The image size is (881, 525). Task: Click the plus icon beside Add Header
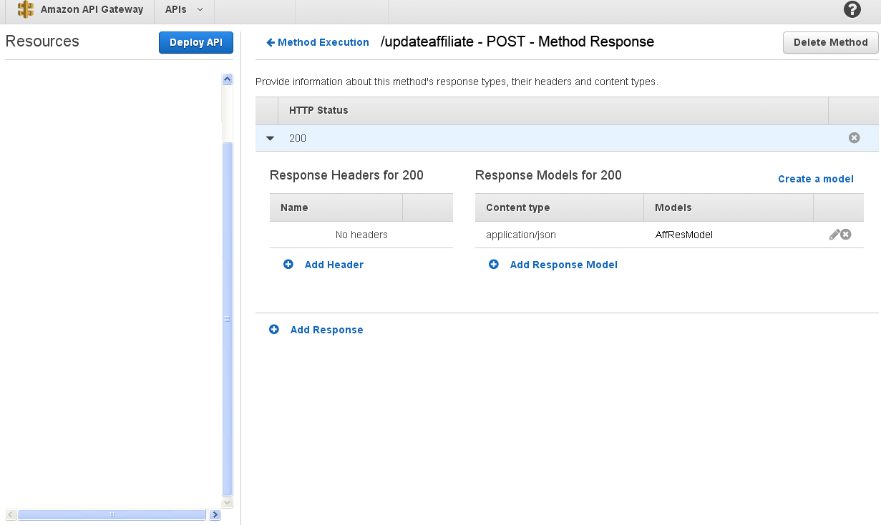pyautogui.click(x=288, y=265)
